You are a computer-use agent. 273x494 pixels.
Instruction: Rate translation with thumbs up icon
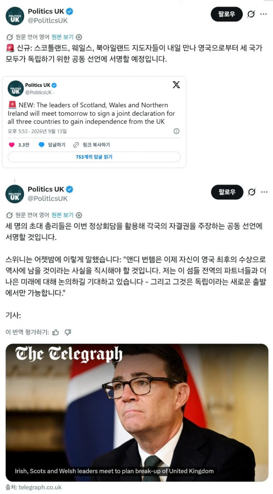point(56,332)
